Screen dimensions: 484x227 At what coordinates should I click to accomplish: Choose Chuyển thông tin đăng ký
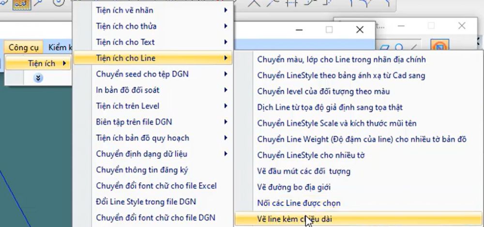click(153, 170)
